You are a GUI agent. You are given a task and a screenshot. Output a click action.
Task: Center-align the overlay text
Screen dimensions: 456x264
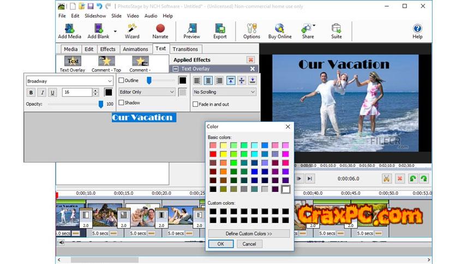[208, 80]
